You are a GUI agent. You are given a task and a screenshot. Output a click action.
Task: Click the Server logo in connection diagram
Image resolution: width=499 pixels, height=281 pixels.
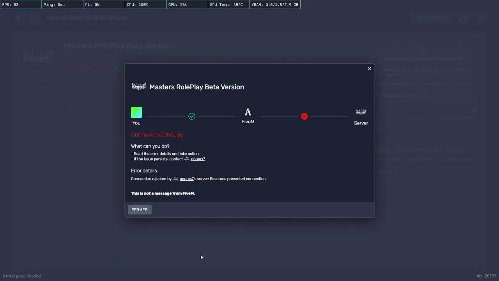click(x=361, y=112)
